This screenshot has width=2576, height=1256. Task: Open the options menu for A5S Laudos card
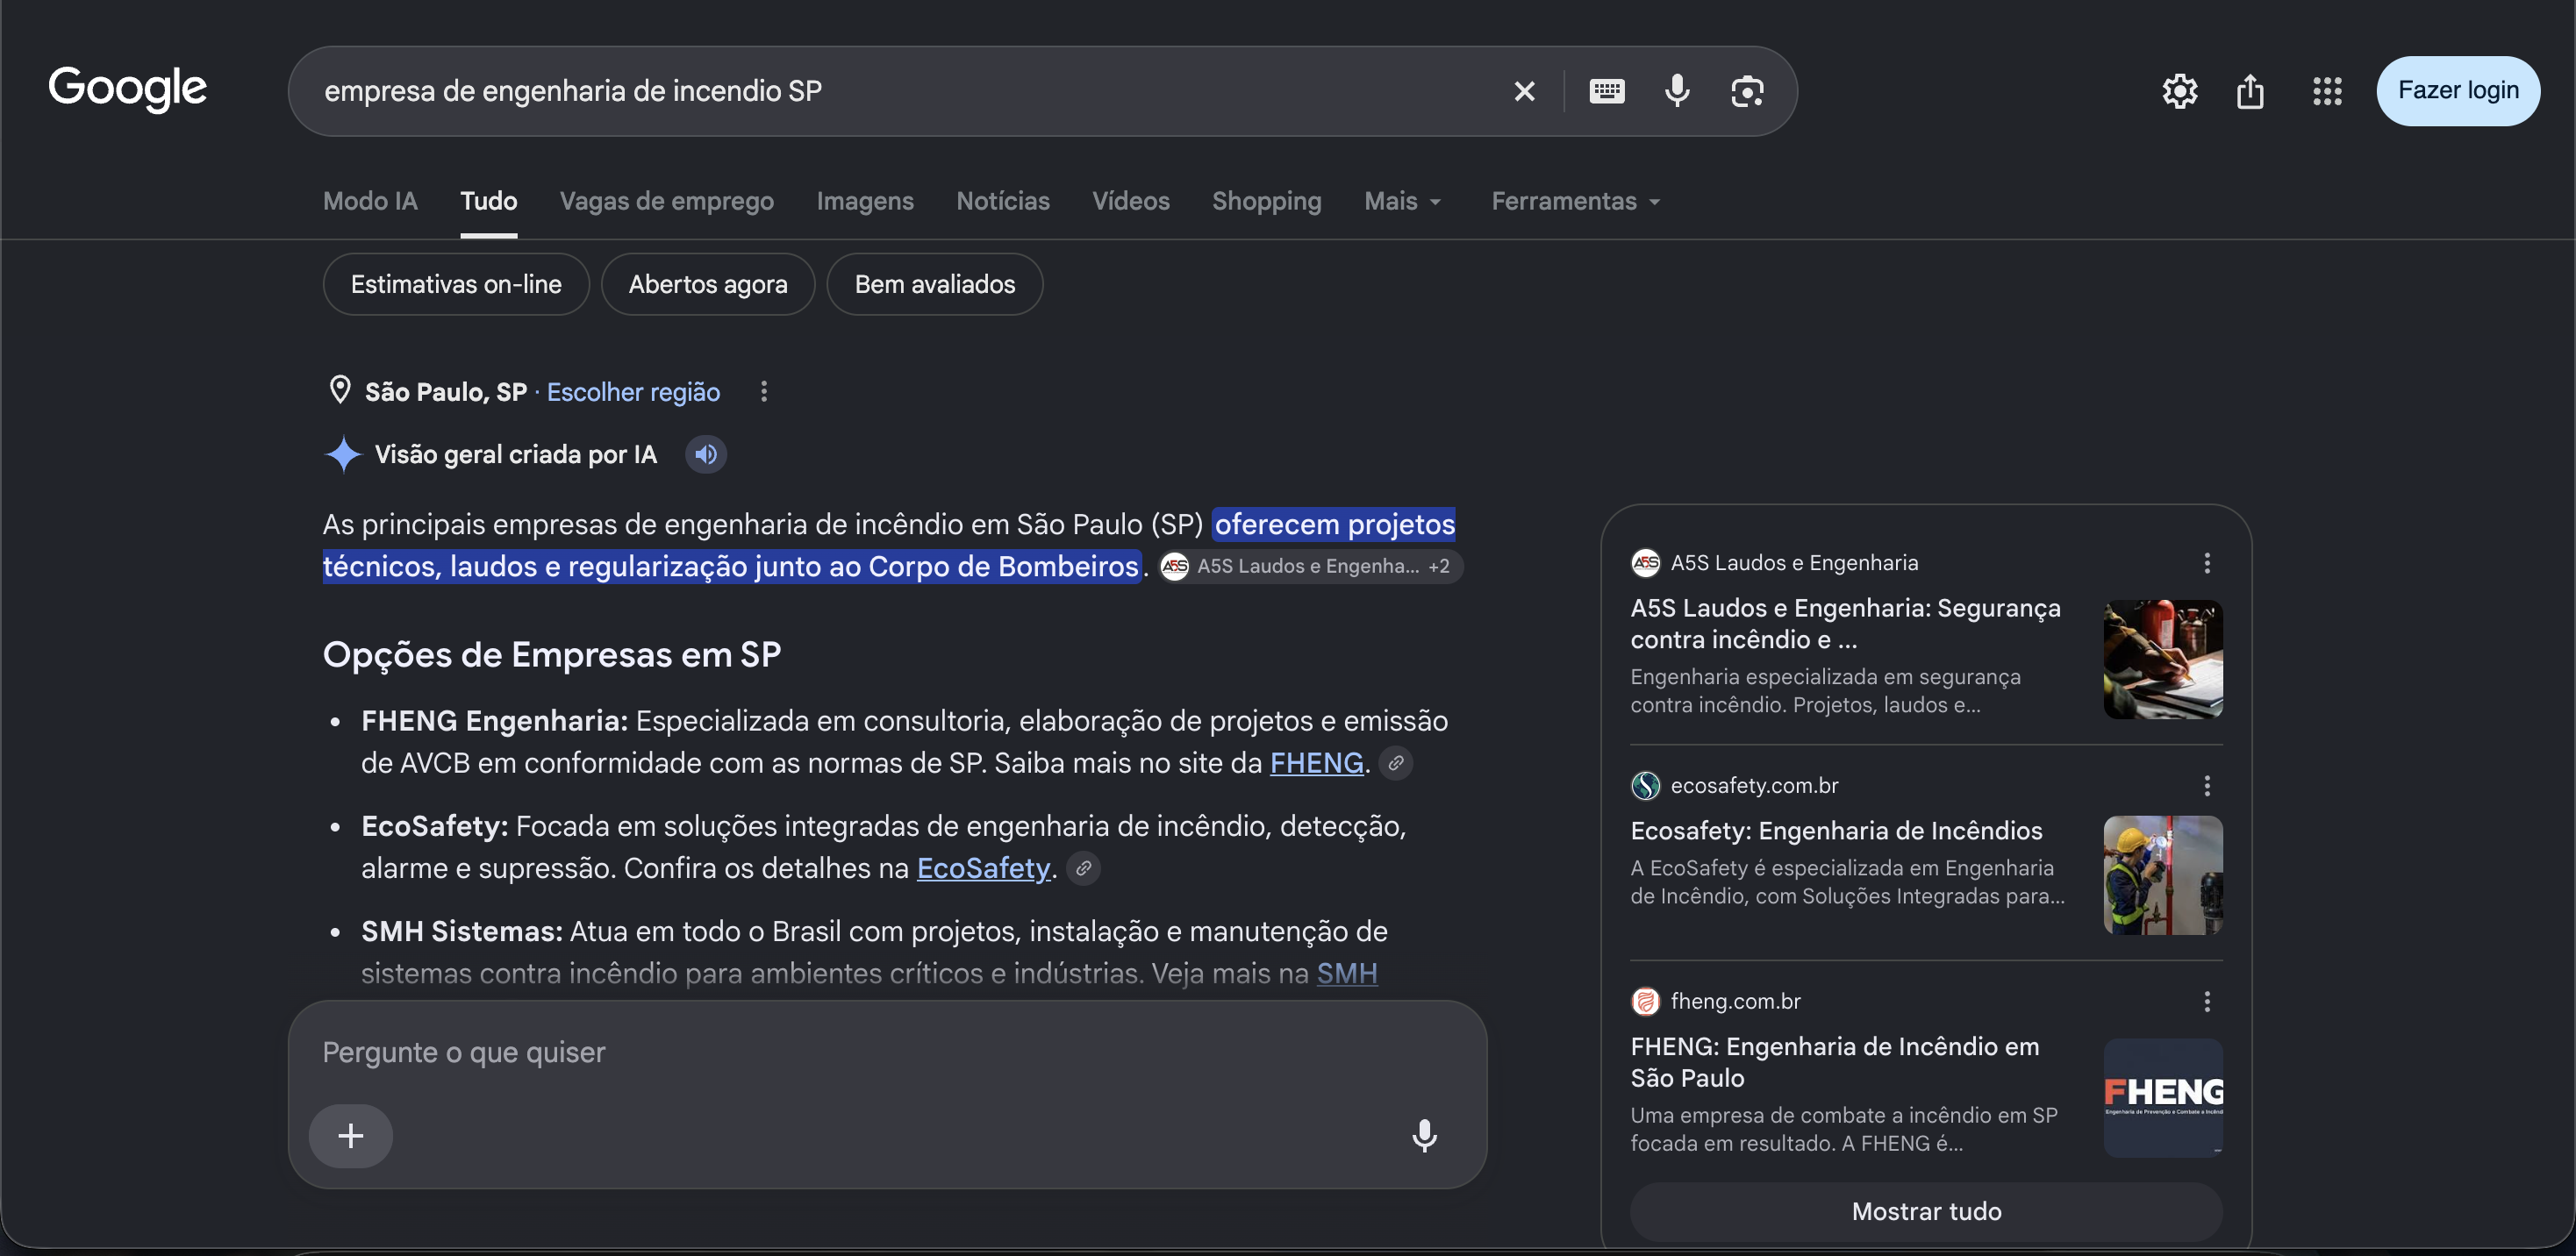pyautogui.click(x=2207, y=563)
